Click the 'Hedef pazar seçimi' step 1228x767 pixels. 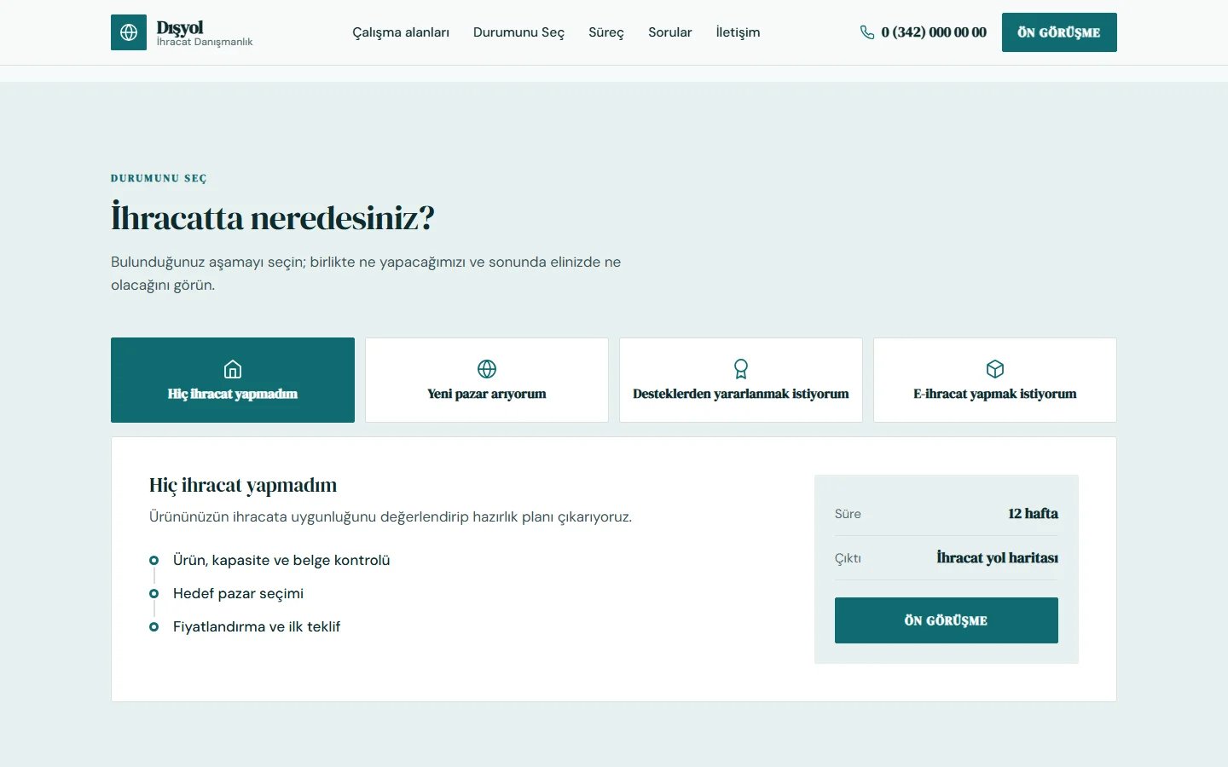pos(238,593)
